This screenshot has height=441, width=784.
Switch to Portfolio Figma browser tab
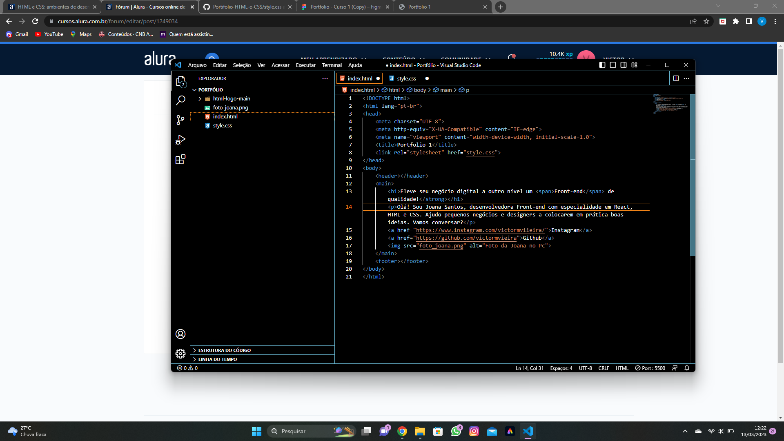(345, 7)
